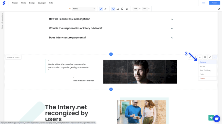Screen dimensions: 222x124
Task: Open the Help menu
Action: (x=51, y=3)
